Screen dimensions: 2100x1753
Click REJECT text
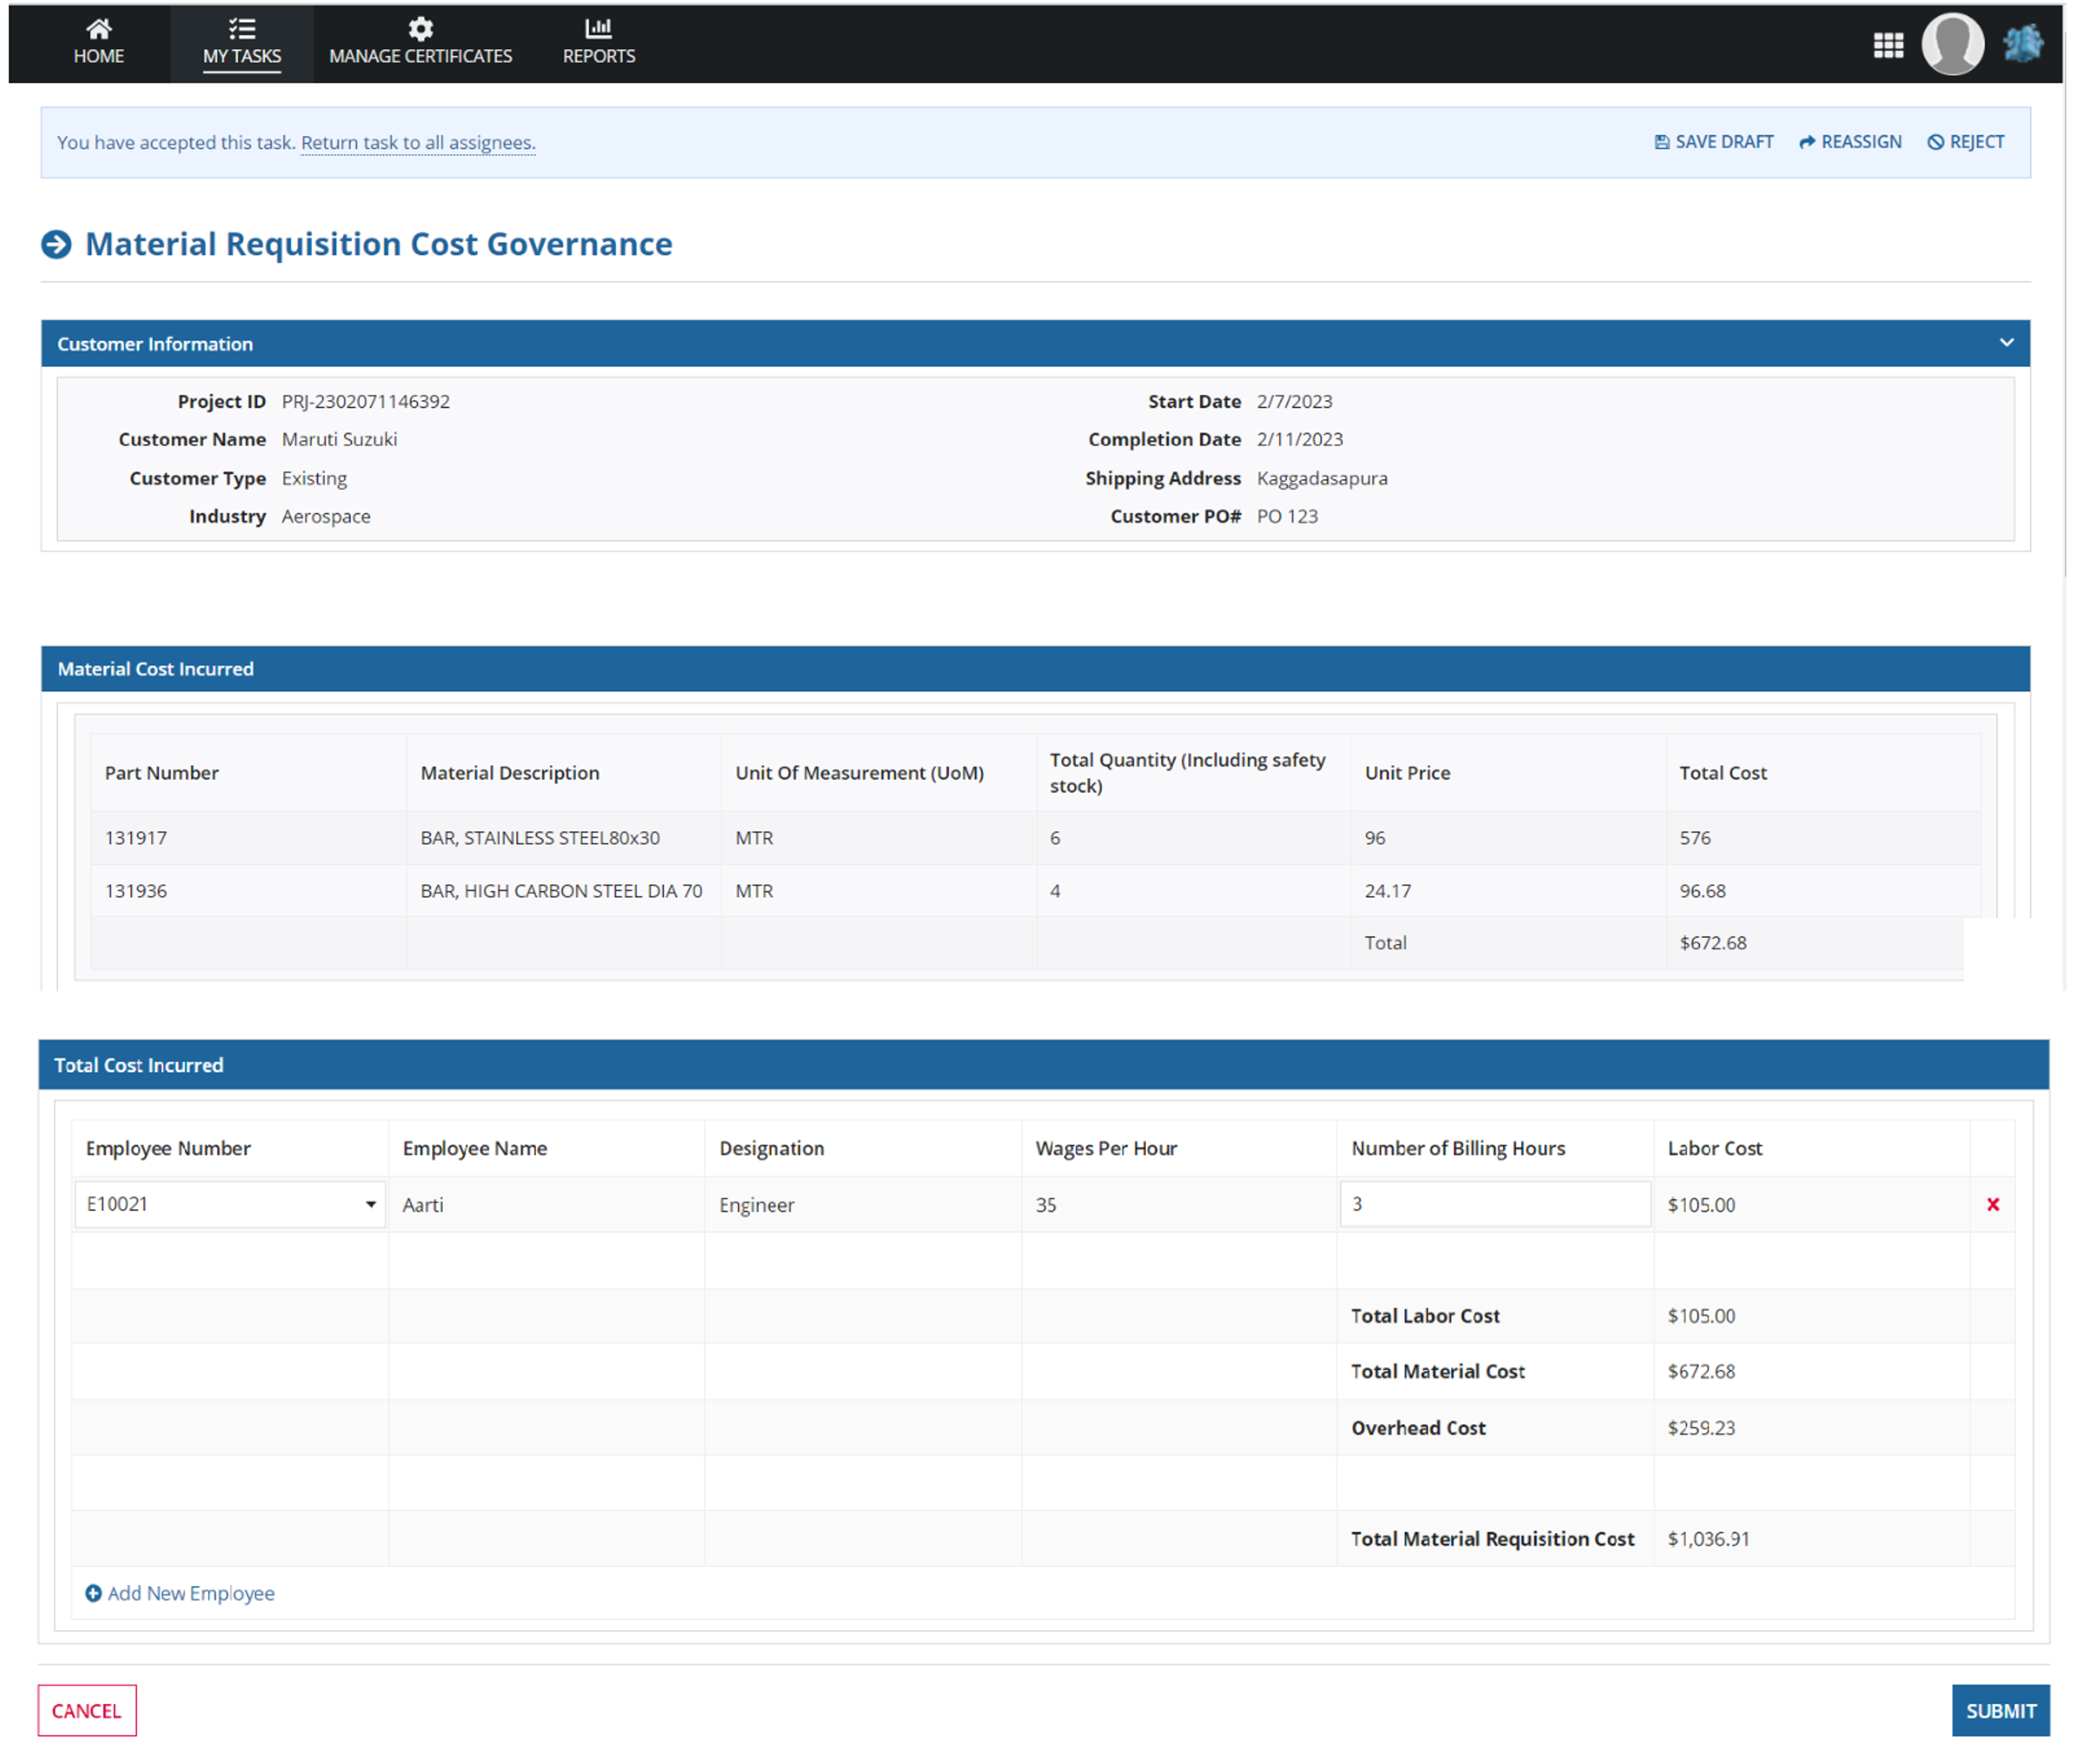(x=1977, y=142)
